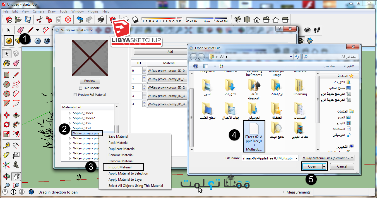This screenshot has width=377, height=198.
Task: Choose Import Material from context menu
Action: [120, 167]
